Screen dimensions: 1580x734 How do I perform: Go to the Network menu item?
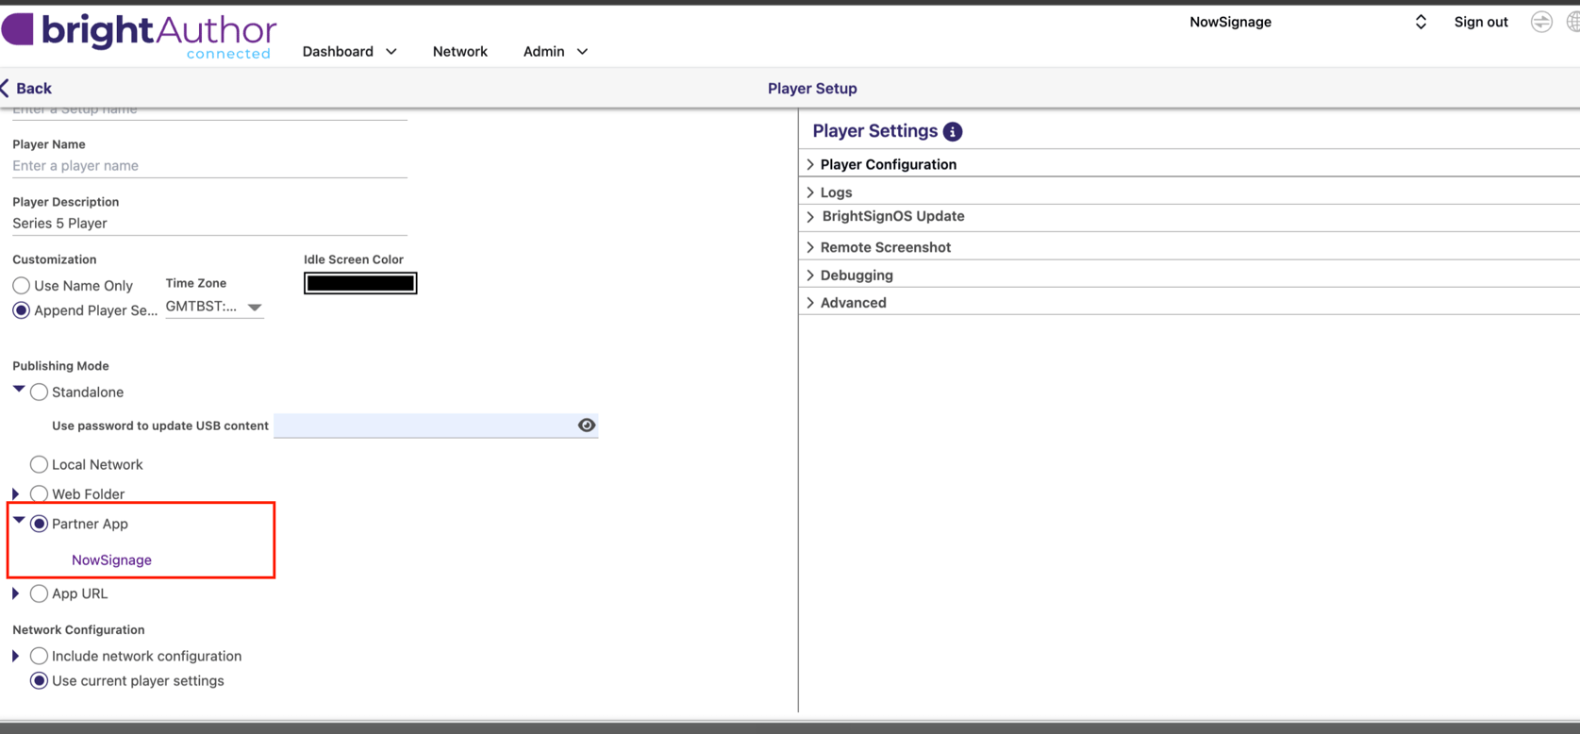coord(460,52)
